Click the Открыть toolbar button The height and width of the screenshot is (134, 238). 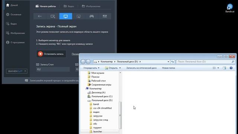point(112,68)
